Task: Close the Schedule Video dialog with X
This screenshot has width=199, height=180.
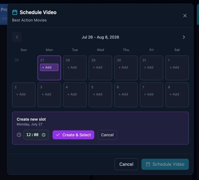Action: [185, 15]
